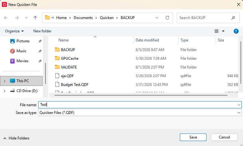
Task: Collapse the pane with Hide Folders
Action: pyautogui.click(x=16, y=138)
